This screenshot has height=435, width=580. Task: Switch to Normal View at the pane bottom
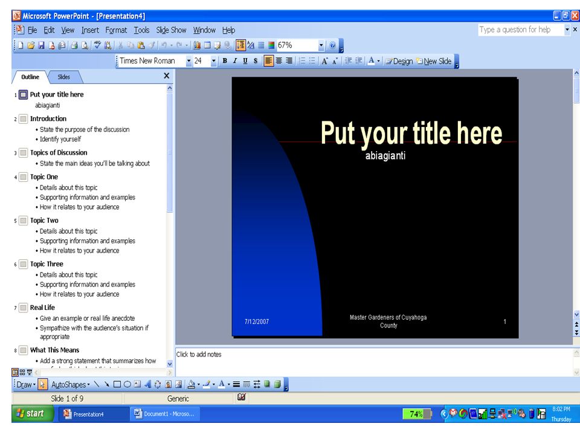(15, 373)
